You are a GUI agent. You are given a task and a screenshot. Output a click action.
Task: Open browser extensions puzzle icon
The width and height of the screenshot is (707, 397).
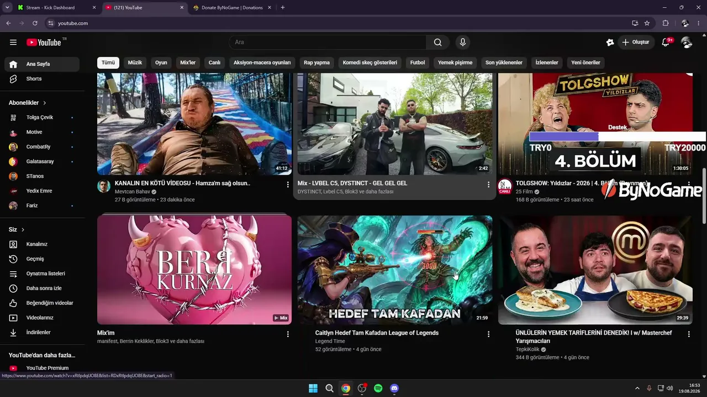666,23
